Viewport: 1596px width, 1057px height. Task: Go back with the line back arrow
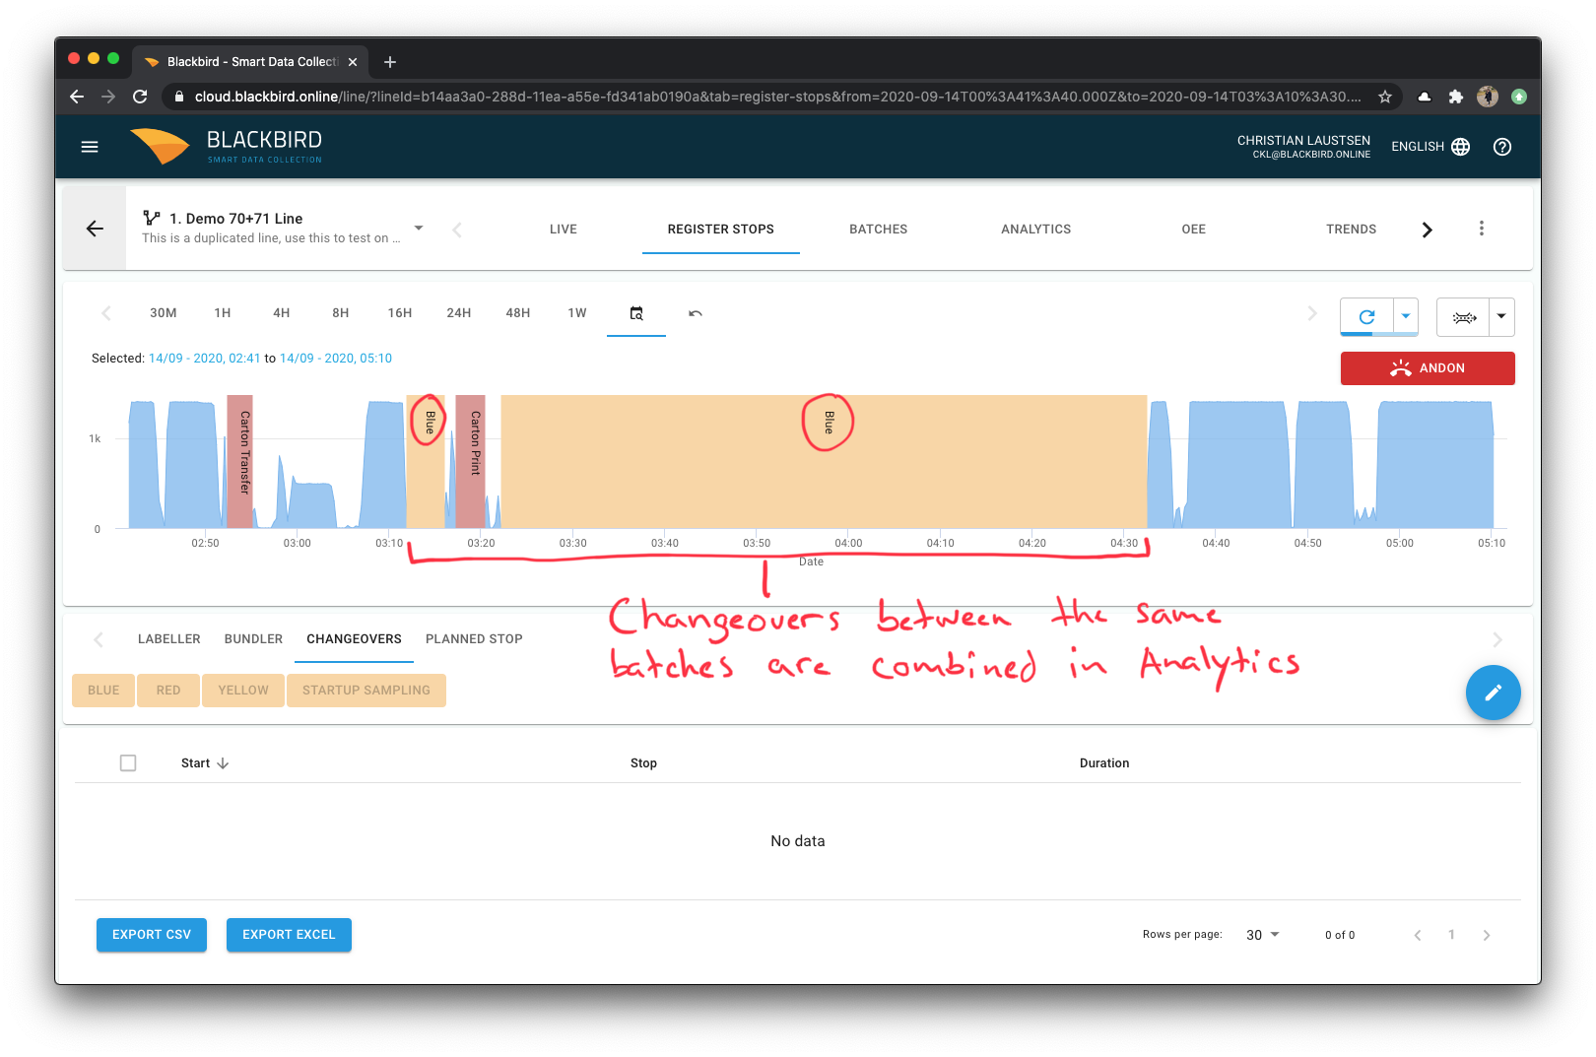(x=95, y=229)
